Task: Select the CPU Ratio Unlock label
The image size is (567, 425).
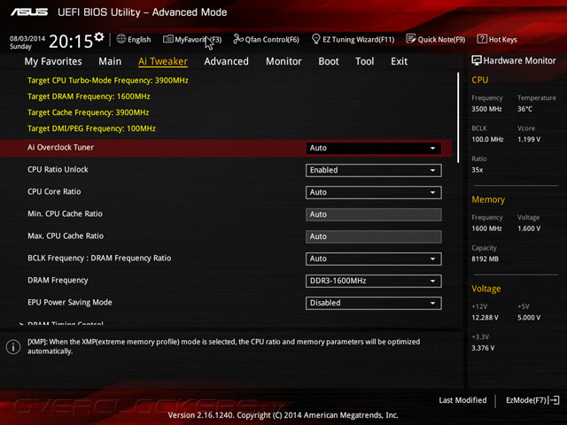Action: [58, 169]
